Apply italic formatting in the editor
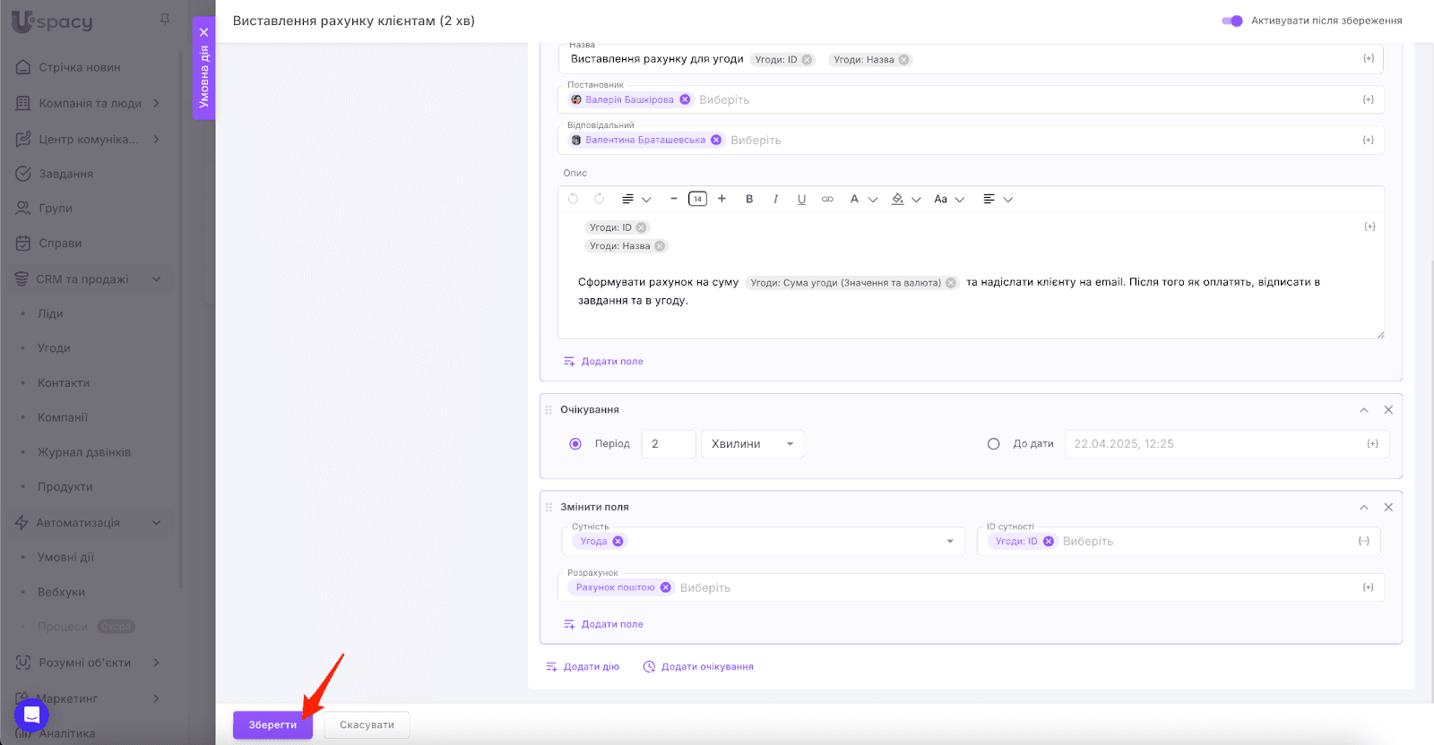Image resolution: width=1434 pixels, height=745 pixels. pyautogui.click(x=775, y=199)
